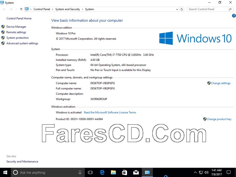The image size is (236, 177).
Task: Click shield icon next to Change product key
Action: pyautogui.click(x=205, y=119)
